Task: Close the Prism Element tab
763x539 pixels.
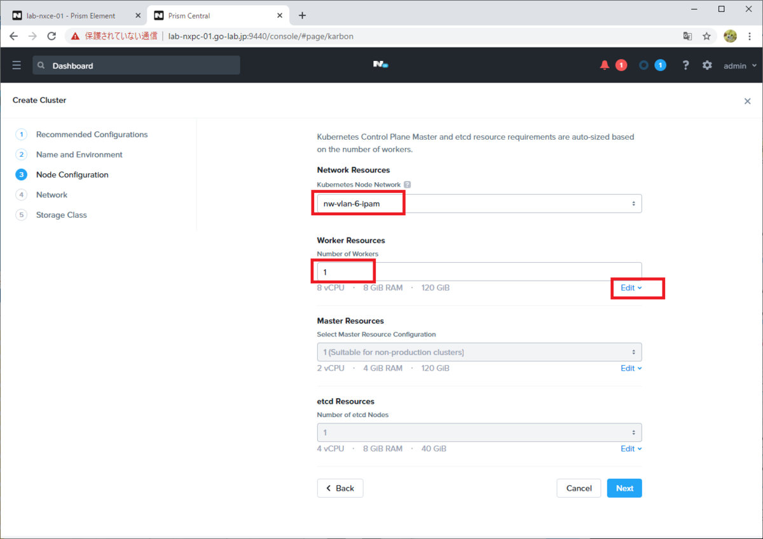Action: click(x=138, y=15)
